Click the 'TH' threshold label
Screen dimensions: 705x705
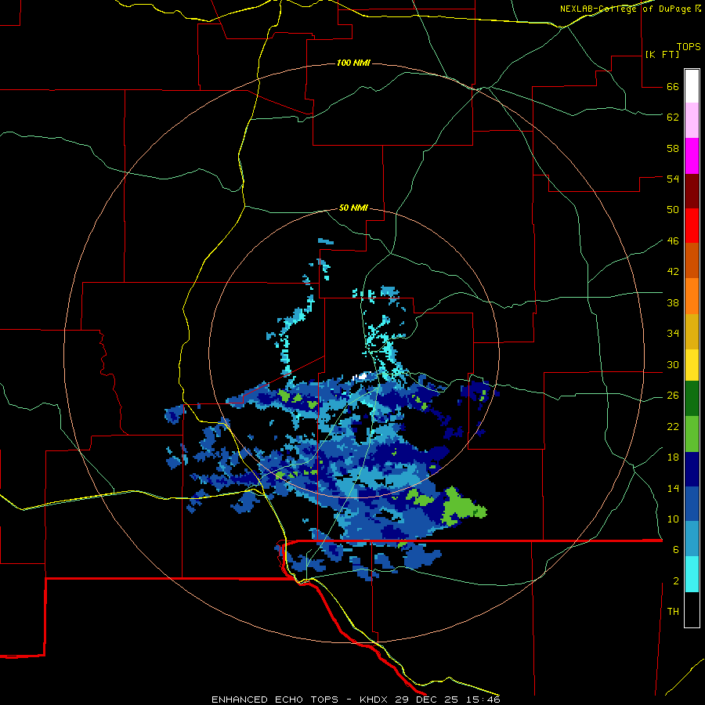673,612
